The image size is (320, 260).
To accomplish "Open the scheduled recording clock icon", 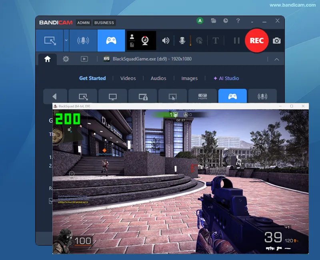I will coord(226,21).
